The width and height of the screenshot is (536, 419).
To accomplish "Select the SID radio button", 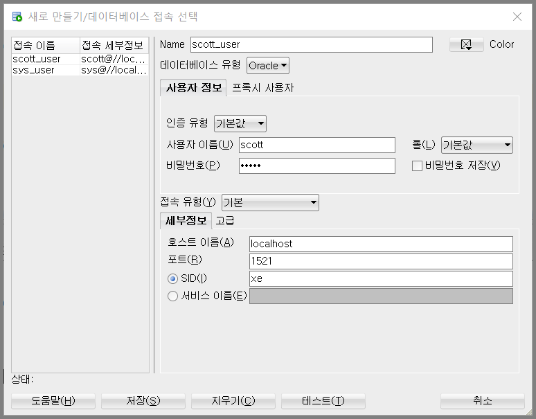I will pyautogui.click(x=172, y=278).
